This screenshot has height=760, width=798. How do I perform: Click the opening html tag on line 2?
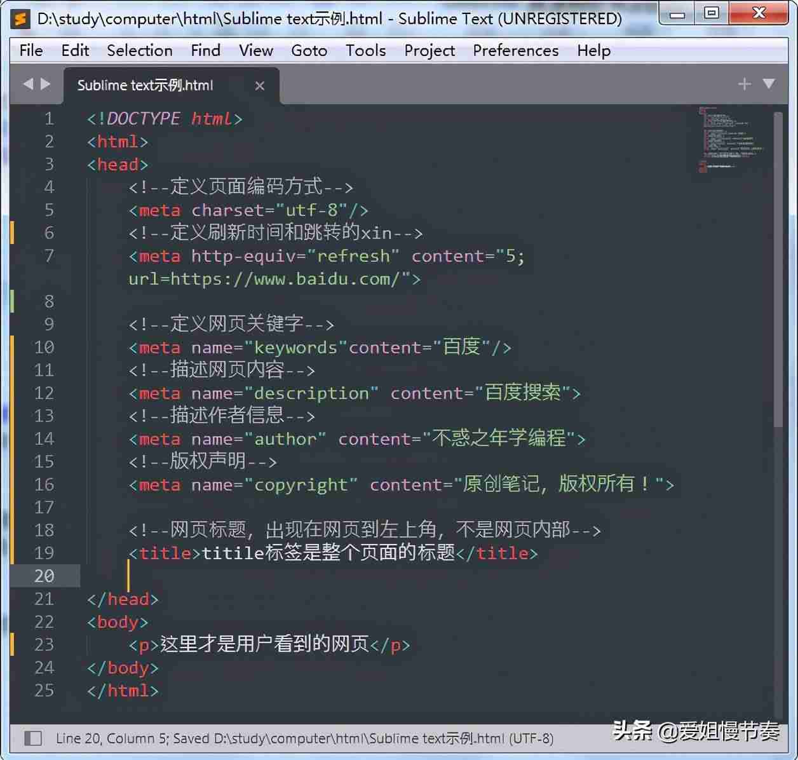coord(118,142)
